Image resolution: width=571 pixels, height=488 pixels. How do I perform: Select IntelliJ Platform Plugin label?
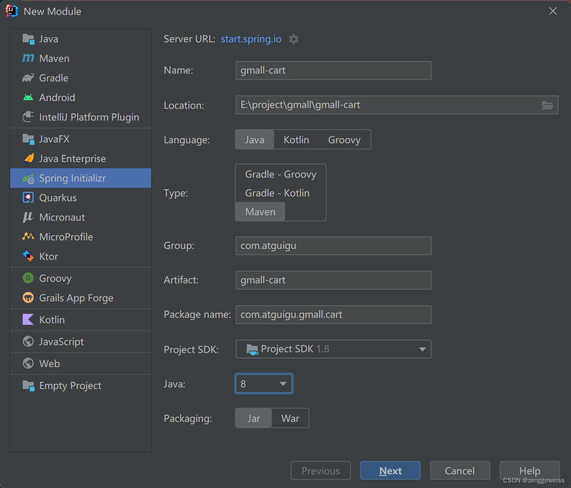pos(89,117)
